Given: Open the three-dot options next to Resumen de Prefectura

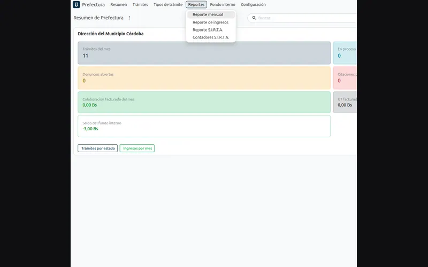Looking at the screenshot, I should point(129,18).
